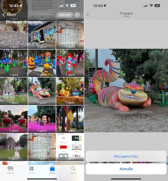
Task: Open the colorful tulip flowers thumbnail
Action: coord(14,63)
